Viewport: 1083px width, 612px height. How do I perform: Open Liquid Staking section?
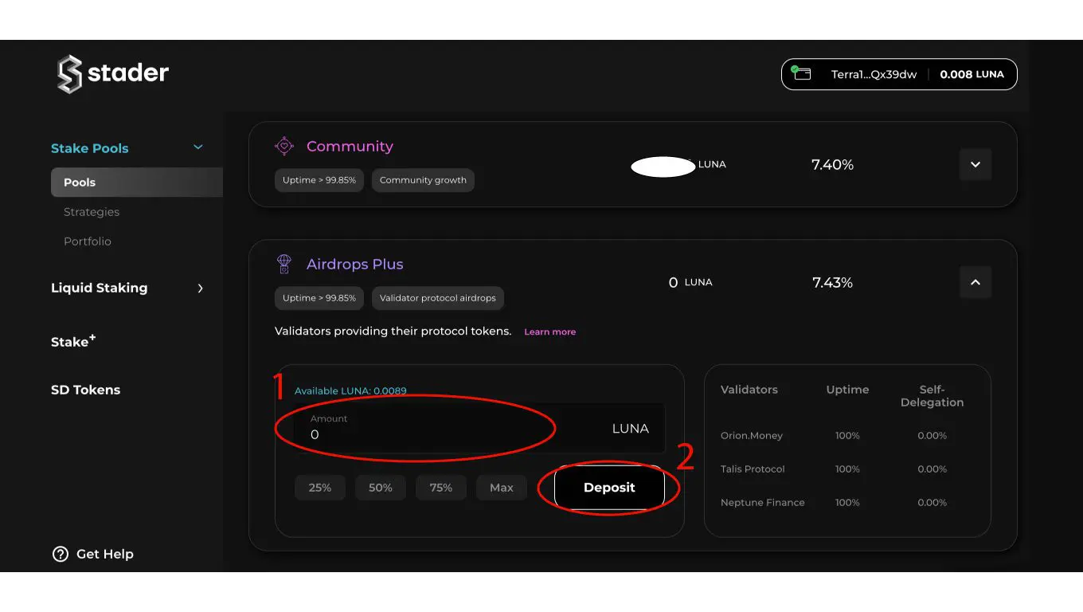click(x=100, y=288)
